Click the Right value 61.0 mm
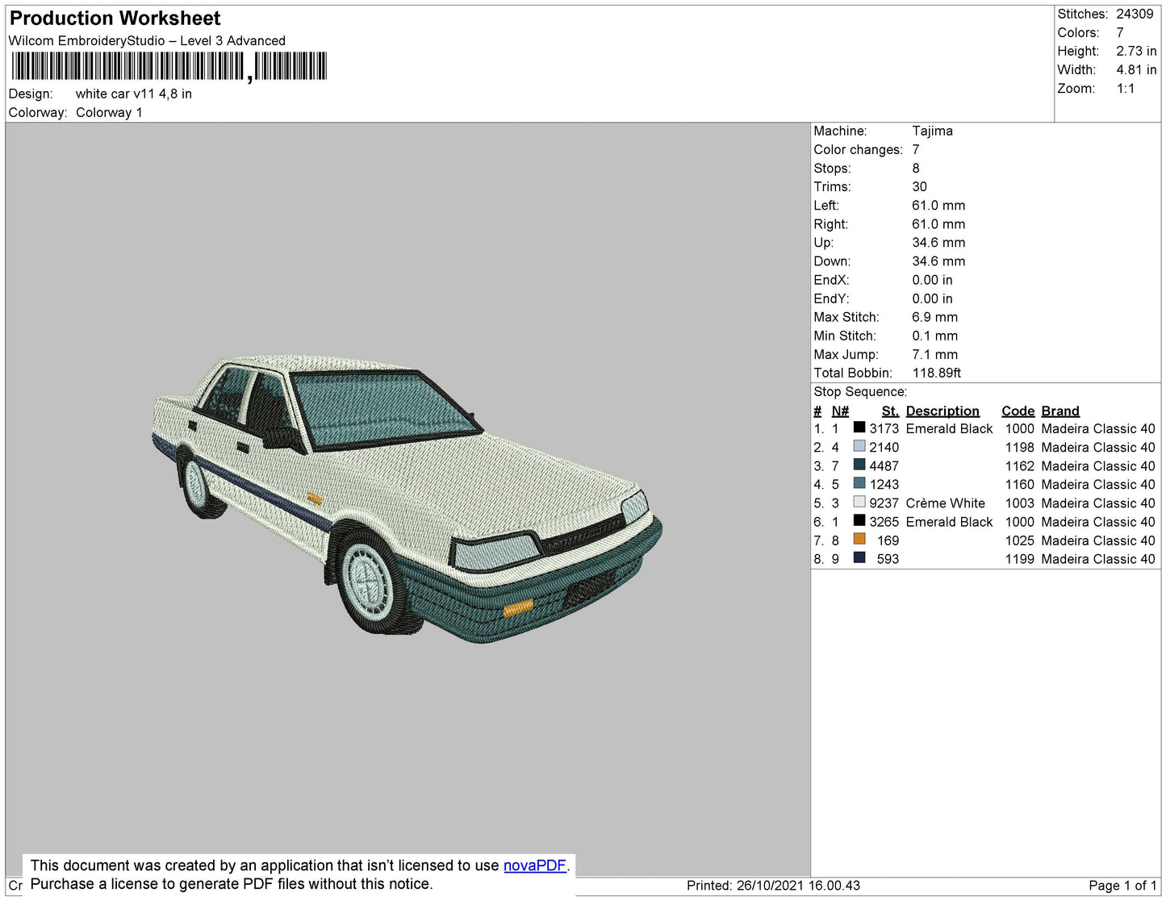The height and width of the screenshot is (901, 1166). pos(938,224)
